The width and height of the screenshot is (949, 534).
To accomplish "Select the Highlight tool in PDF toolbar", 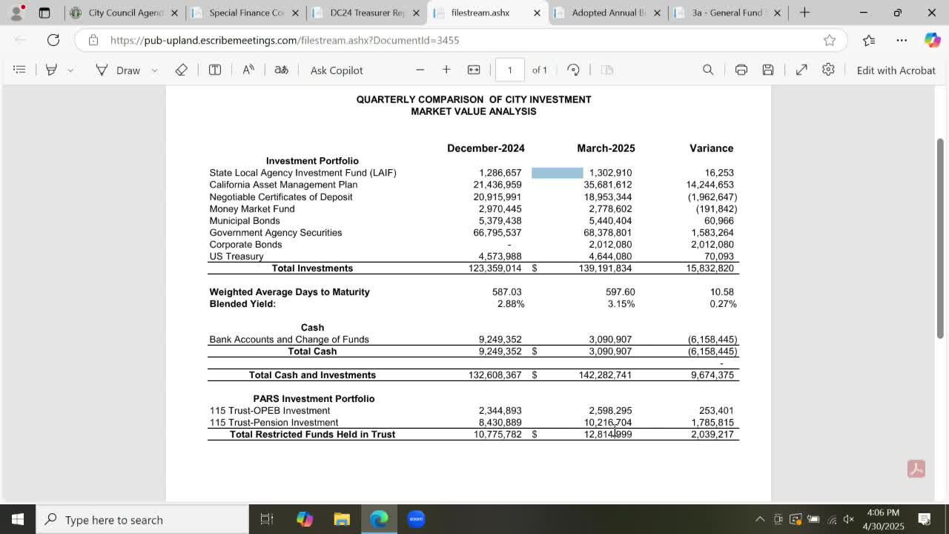I will 51,70.
